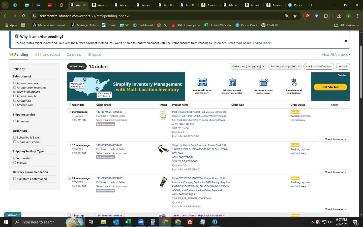Open the 'Manage Orders' bookmark

(85, 25)
